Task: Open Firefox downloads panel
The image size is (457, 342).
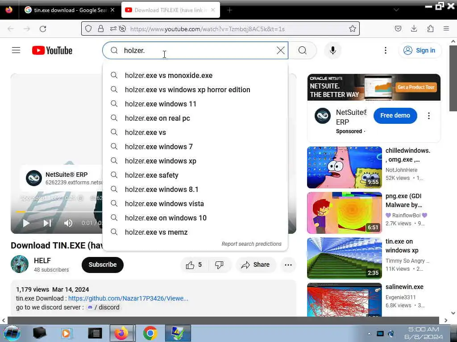Action: (x=414, y=28)
